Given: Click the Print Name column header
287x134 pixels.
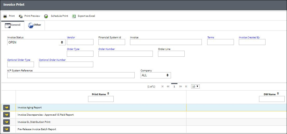Looking at the screenshot, I should coord(99,94).
